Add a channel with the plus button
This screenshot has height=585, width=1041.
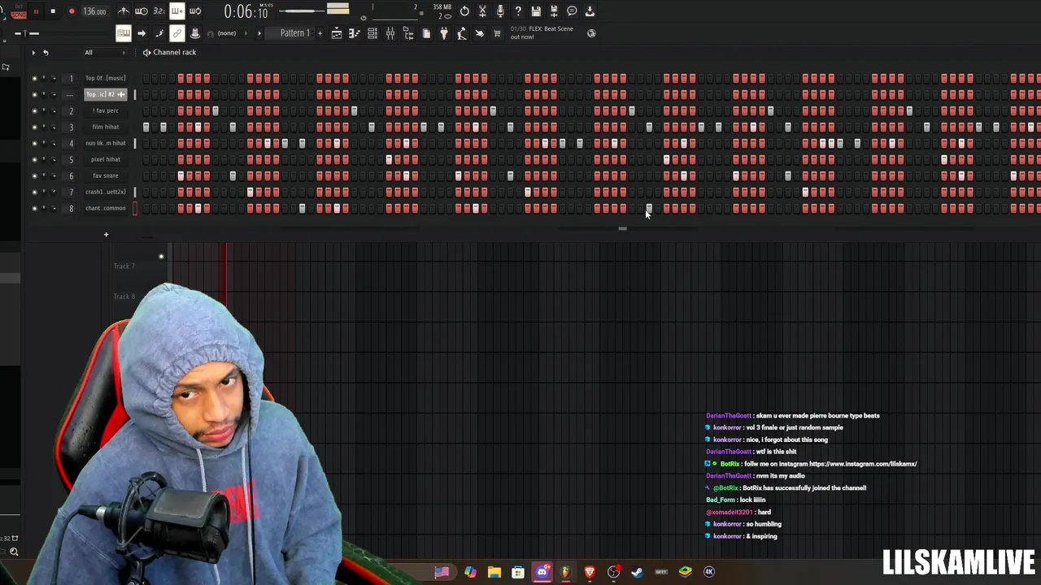[x=106, y=235]
